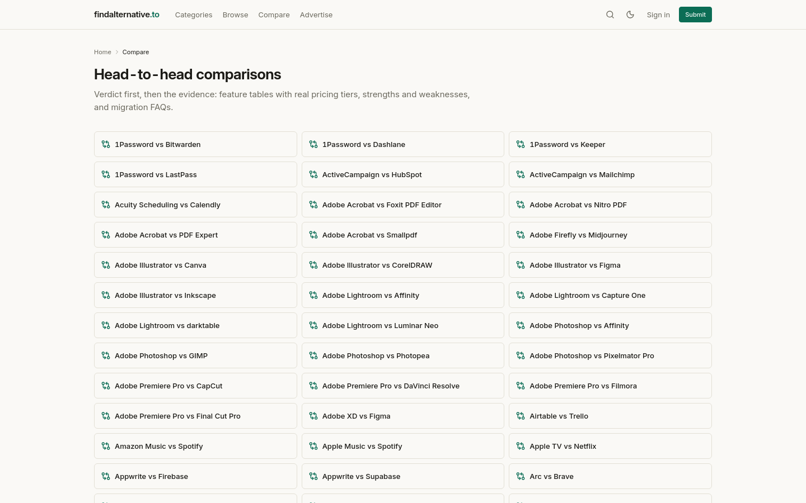Click the icon beside Adobe Illustrator vs Figma
The width and height of the screenshot is (806, 503).
(521, 265)
